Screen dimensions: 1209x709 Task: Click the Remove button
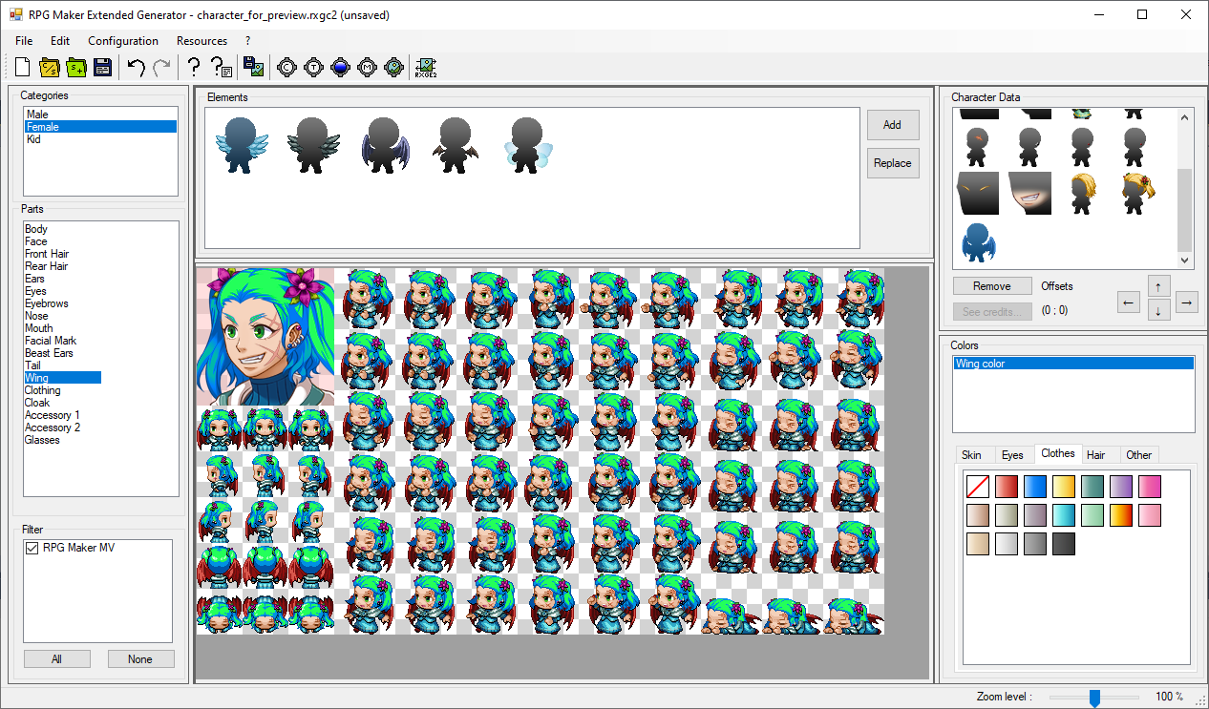(991, 286)
